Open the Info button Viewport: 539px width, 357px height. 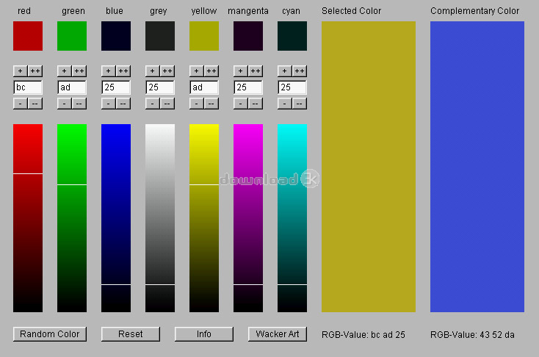pyautogui.click(x=204, y=334)
